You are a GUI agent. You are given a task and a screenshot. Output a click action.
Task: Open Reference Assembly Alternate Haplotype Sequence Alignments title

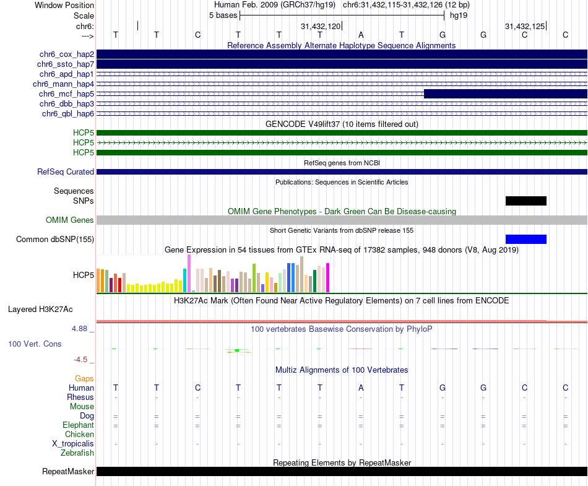pos(341,45)
